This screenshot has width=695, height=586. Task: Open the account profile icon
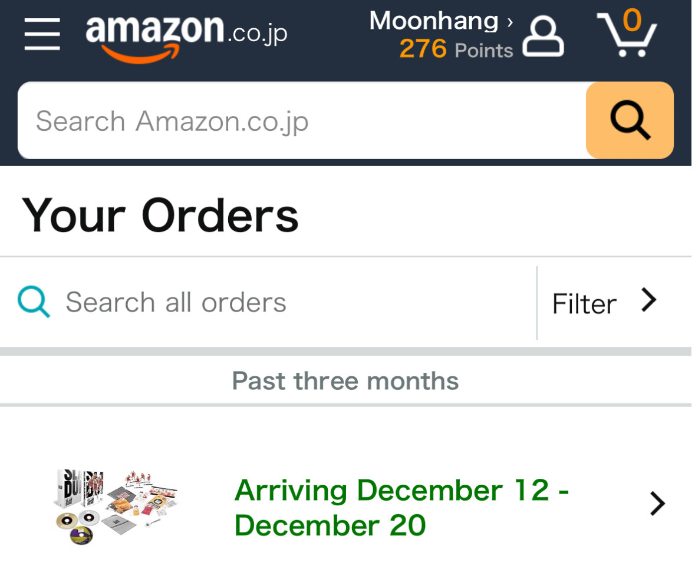(x=543, y=37)
